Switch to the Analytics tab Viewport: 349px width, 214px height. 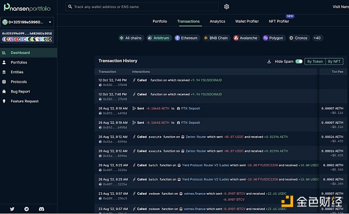pyautogui.click(x=217, y=22)
